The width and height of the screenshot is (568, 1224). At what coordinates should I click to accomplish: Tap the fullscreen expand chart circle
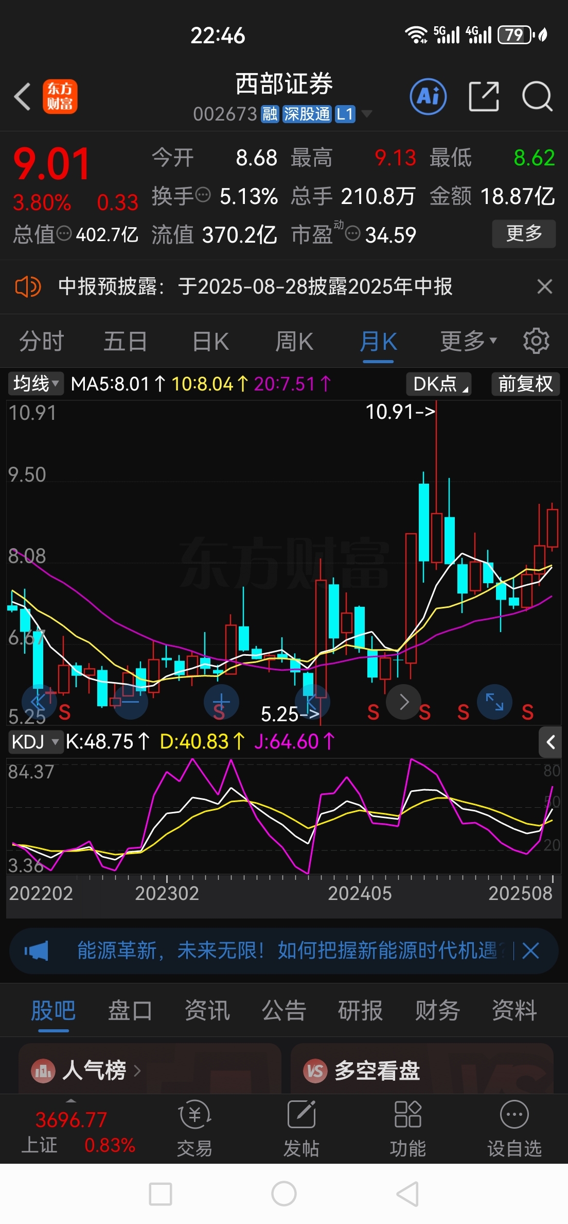point(494,702)
